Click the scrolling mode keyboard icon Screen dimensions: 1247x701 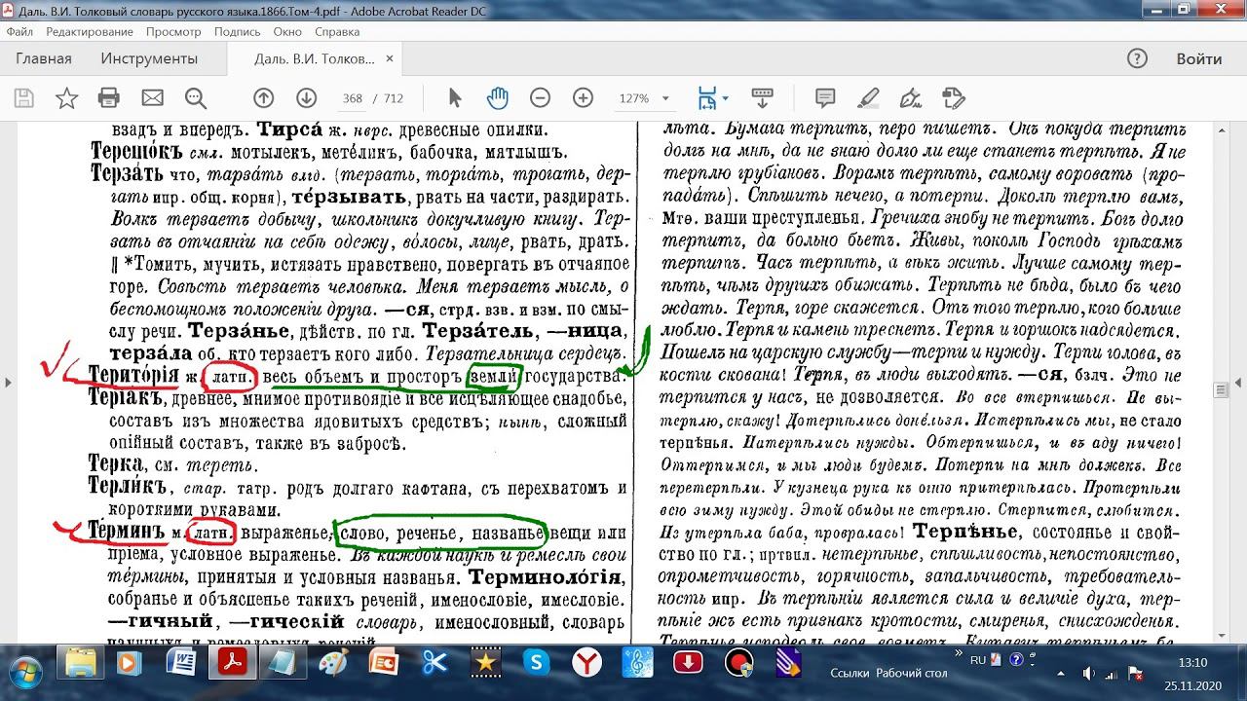point(762,98)
